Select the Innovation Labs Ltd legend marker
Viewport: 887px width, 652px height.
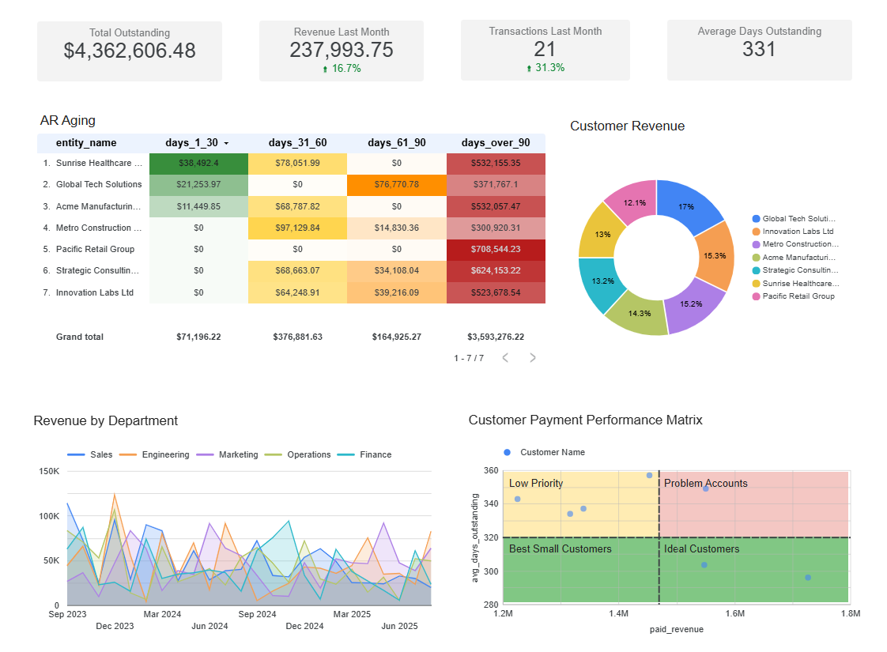pyautogui.click(x=757, y=232)
